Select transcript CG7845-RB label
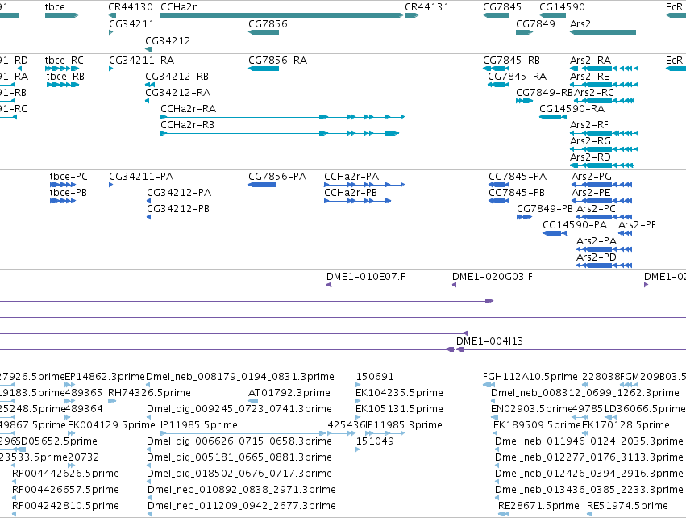This screenshot has width=686, height=518. (511, 60)
